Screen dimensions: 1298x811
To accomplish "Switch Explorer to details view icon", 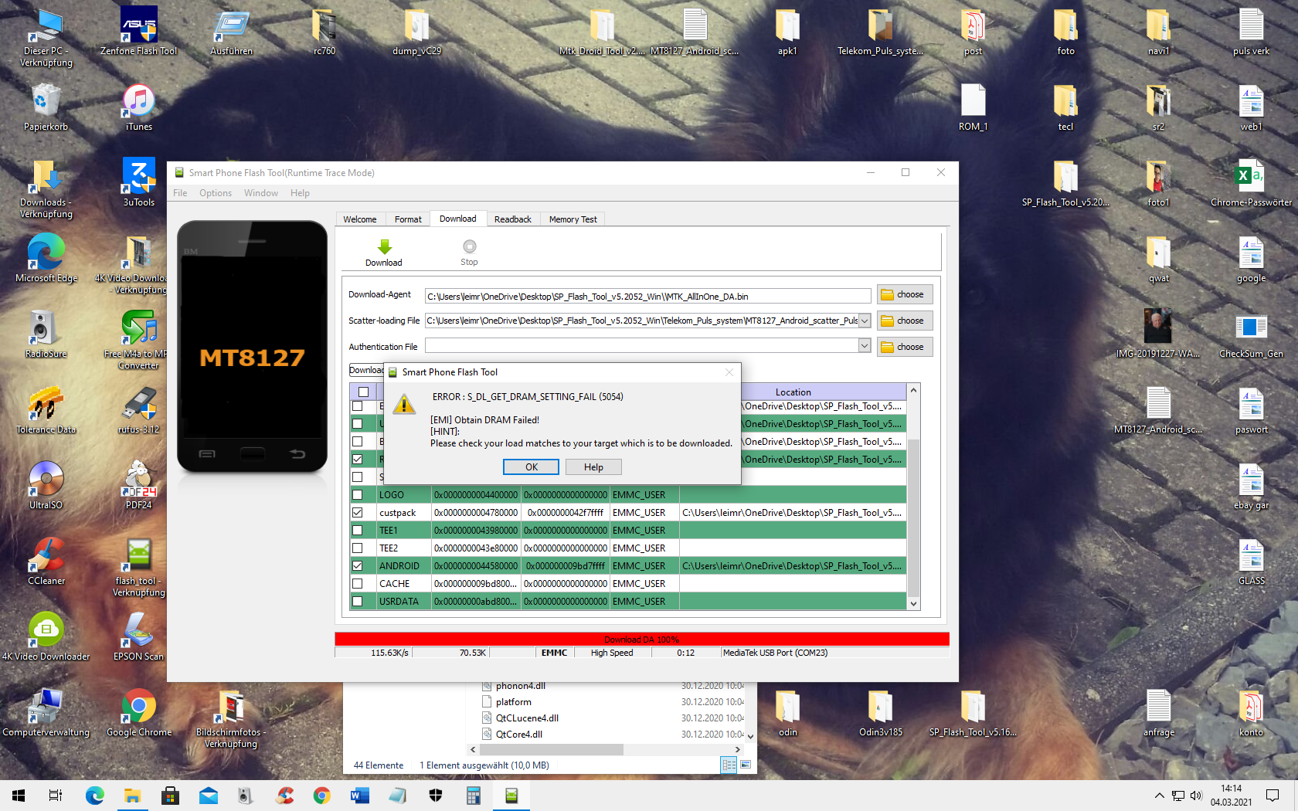I will click(729, 765).
